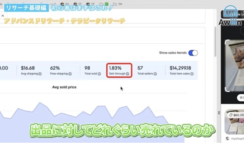Open the SH bookmark in bookmarks bar

tap(65, 4)
